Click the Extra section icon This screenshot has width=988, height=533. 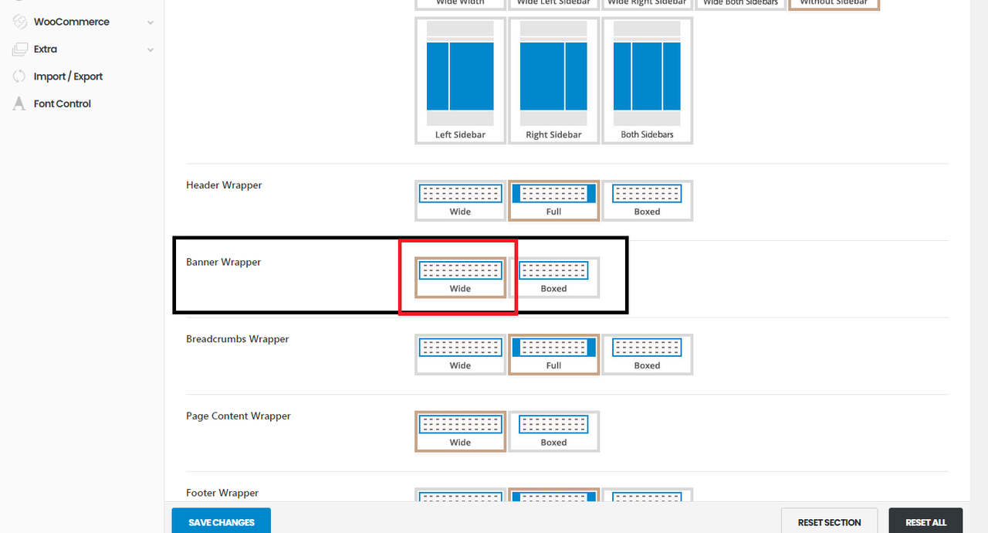tap(20, 49)
